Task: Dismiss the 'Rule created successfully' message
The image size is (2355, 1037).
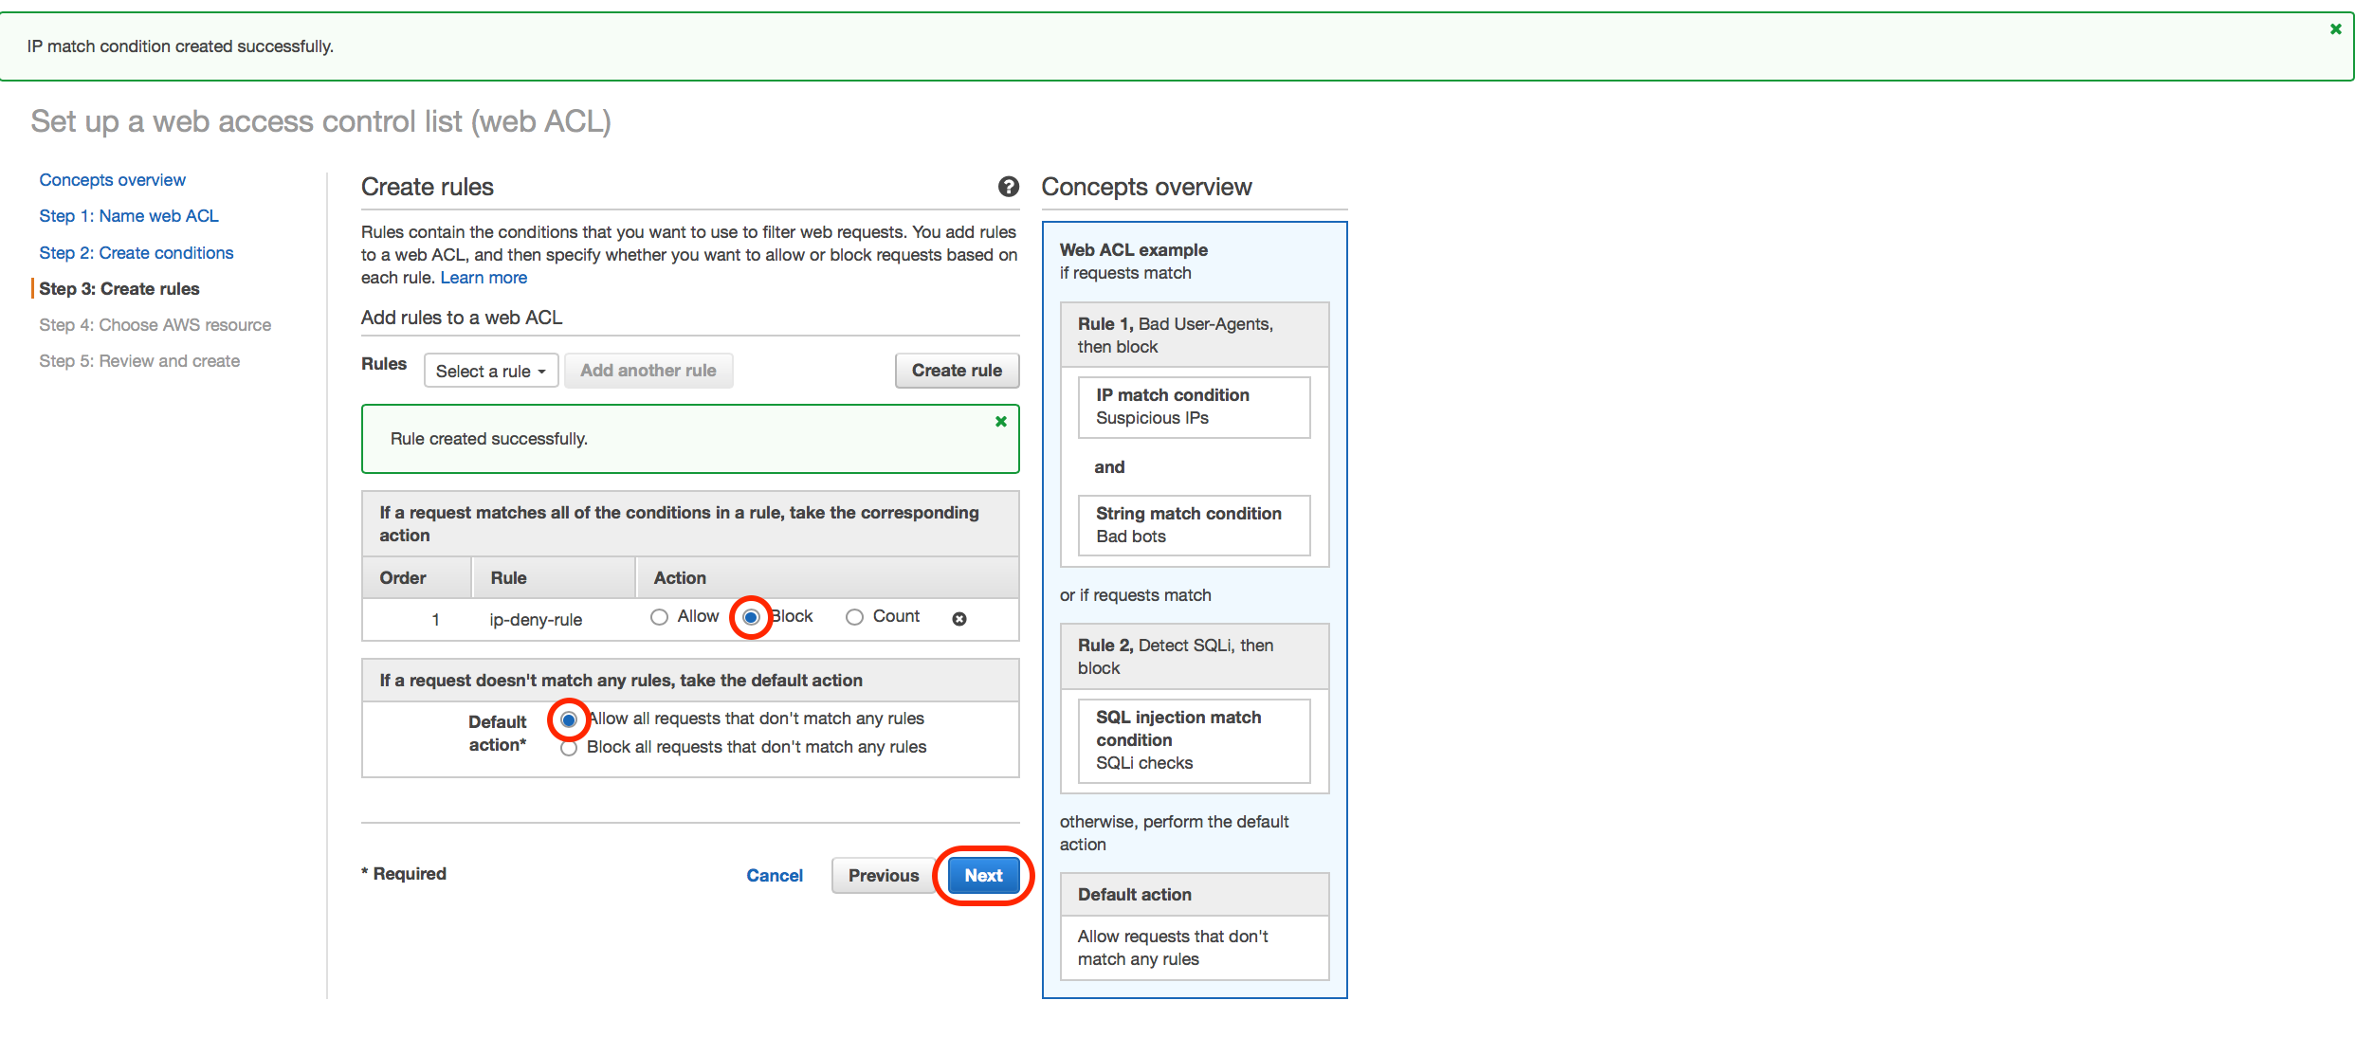Action: pyautogui.click(x=1000, y=422)
